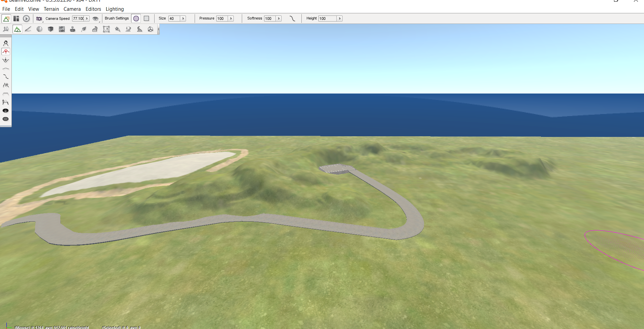The height and width of the screenshot is (329, 644).
Task: Open the Mission Area Editor icon
Action: pos(106,29)
